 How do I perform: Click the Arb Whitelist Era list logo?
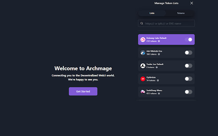(143, 53)
